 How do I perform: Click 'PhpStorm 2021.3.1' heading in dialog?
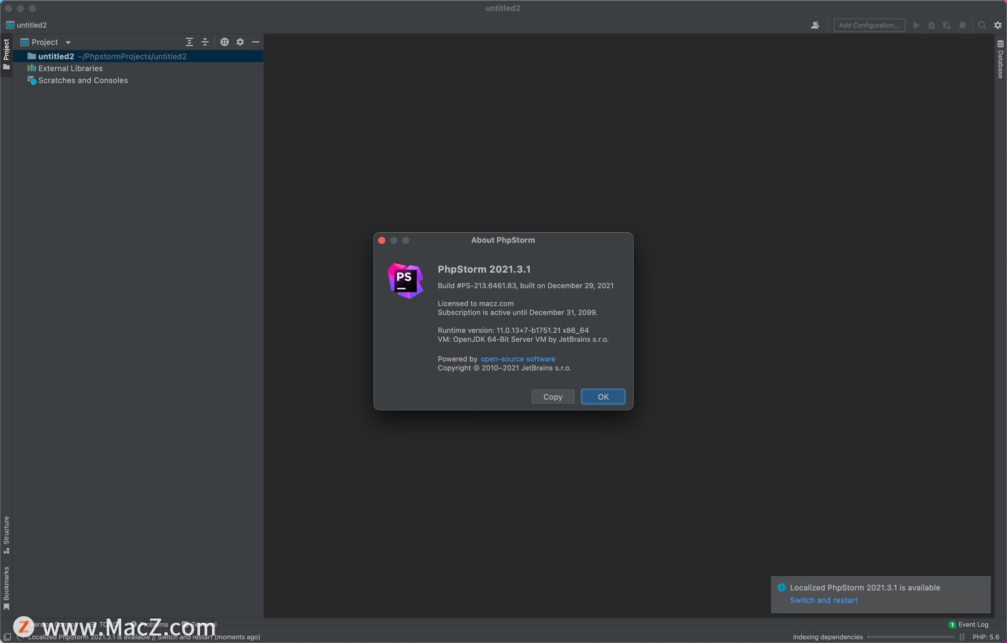(x=484, y=269)
